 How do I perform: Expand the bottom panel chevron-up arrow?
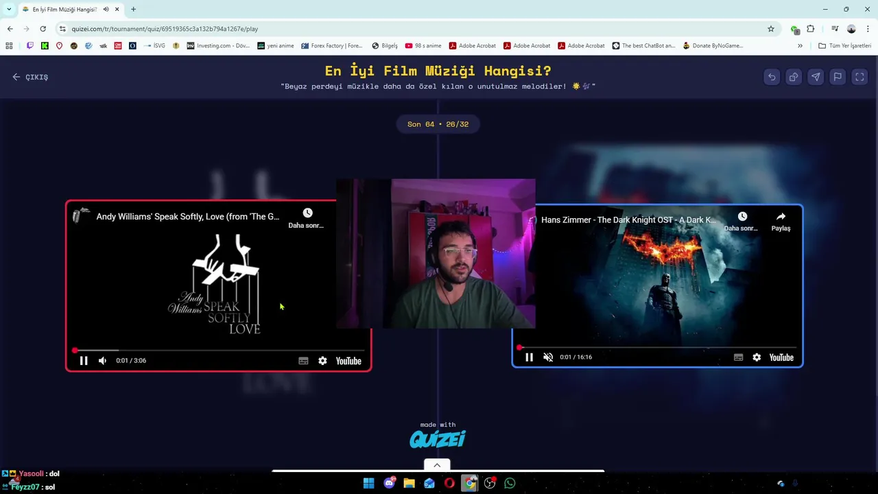(x=437, y=465)
